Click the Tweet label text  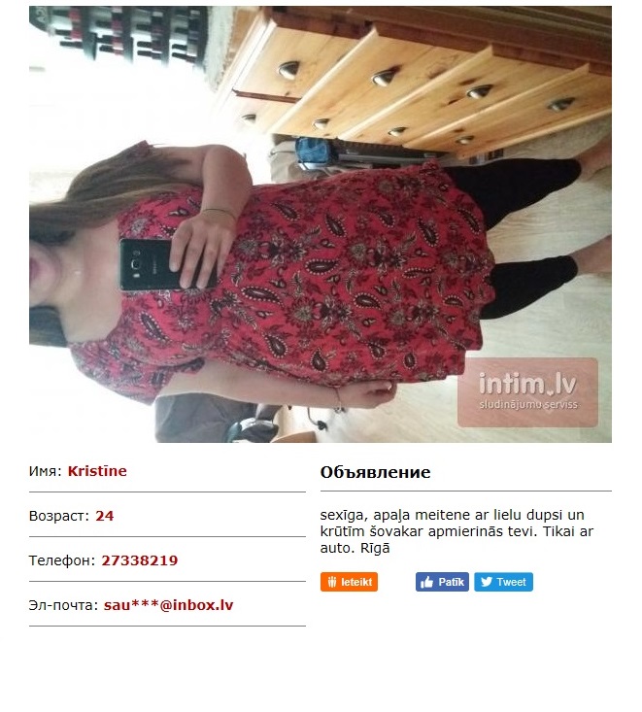(x=511, y=582)
